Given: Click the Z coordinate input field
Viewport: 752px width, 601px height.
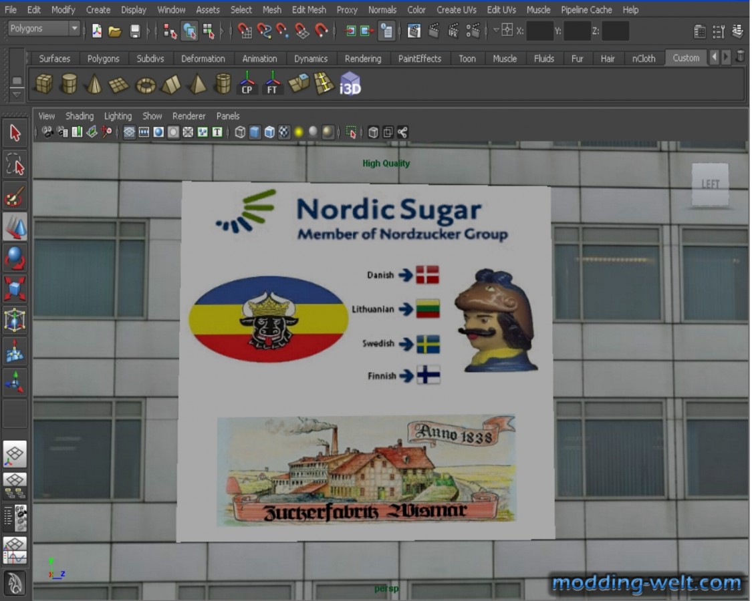Looking at the screenshot, I should coord(616,31).
